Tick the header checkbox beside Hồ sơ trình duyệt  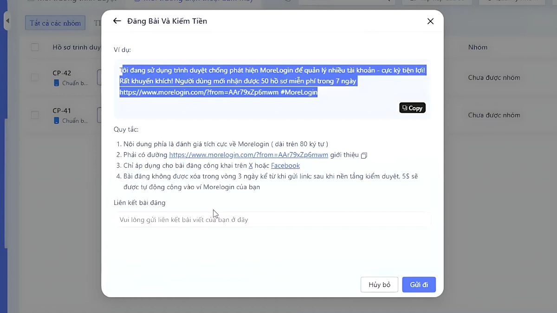(x=35, y=47)
